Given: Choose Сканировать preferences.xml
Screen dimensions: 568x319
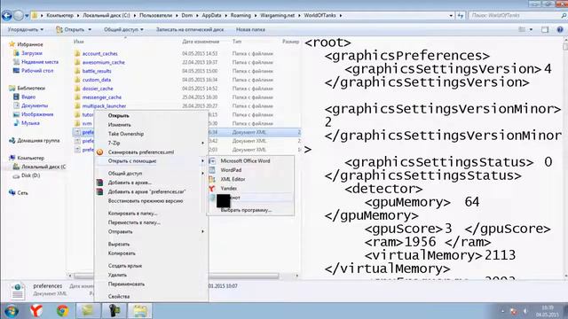Looking at the screenshot, I should 141,152.
